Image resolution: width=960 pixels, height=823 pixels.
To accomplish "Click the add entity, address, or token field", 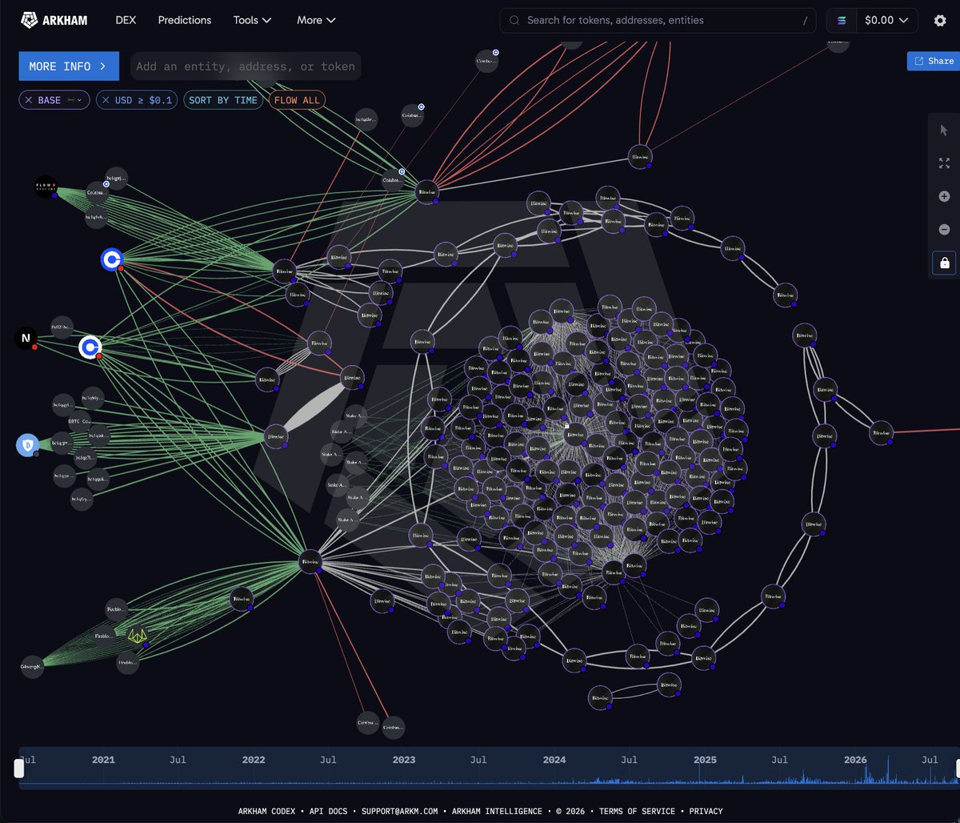I will 245,66.
